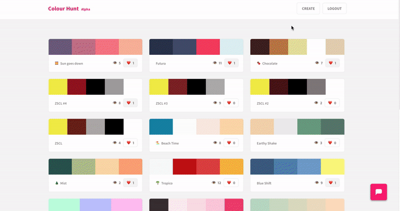Click the eye views icon on ZSCL #2
Image resolution: width=400 pixels, height=211 pixels.
pyautogui.click(x=316, y=103)
